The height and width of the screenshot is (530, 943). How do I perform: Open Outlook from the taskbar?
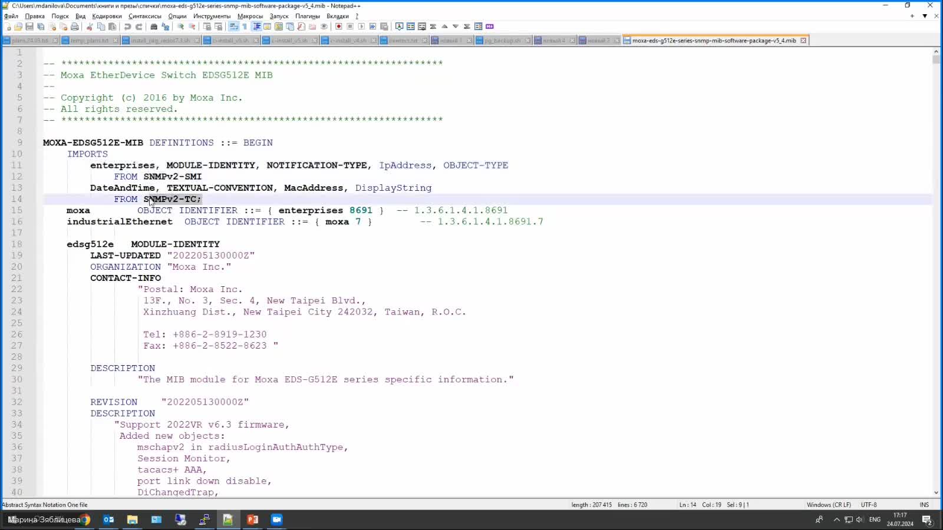pyautogui.click(x=108, y=519)
